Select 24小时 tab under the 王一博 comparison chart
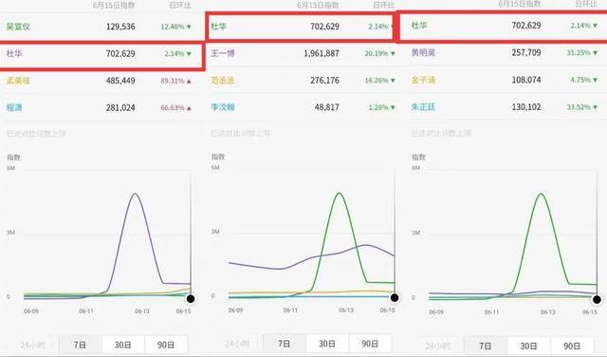This screenshot has height=357, width=607. 237,344
